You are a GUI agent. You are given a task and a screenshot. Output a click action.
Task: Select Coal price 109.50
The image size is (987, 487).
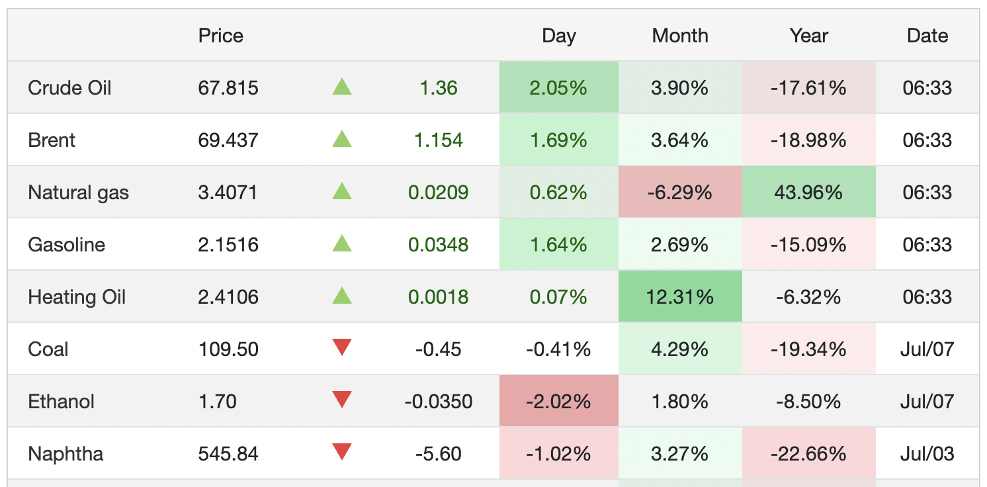click(x=228, y=349)
